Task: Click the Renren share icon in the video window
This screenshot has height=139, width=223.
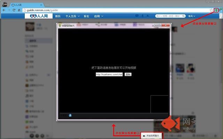Action: pos(70,115)
